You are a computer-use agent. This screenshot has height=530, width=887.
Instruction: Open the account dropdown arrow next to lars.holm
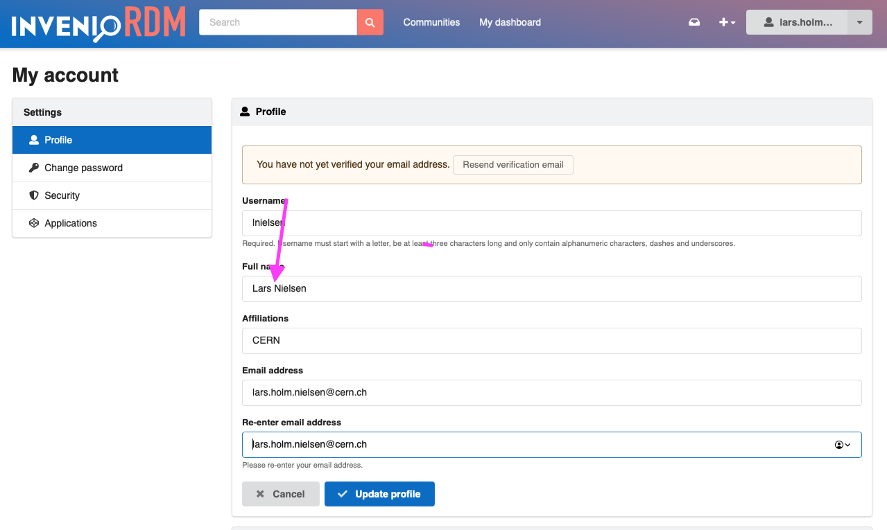pos(859,21)
